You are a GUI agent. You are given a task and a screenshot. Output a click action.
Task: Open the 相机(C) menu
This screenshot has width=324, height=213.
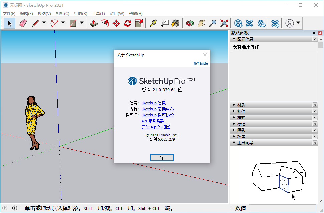(x=62, y=13)
